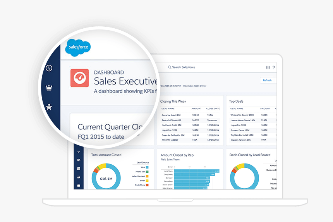This screenshot has width=333, height=222.
Task: Open the help question mark icon
Action: (x=274, y=67)
